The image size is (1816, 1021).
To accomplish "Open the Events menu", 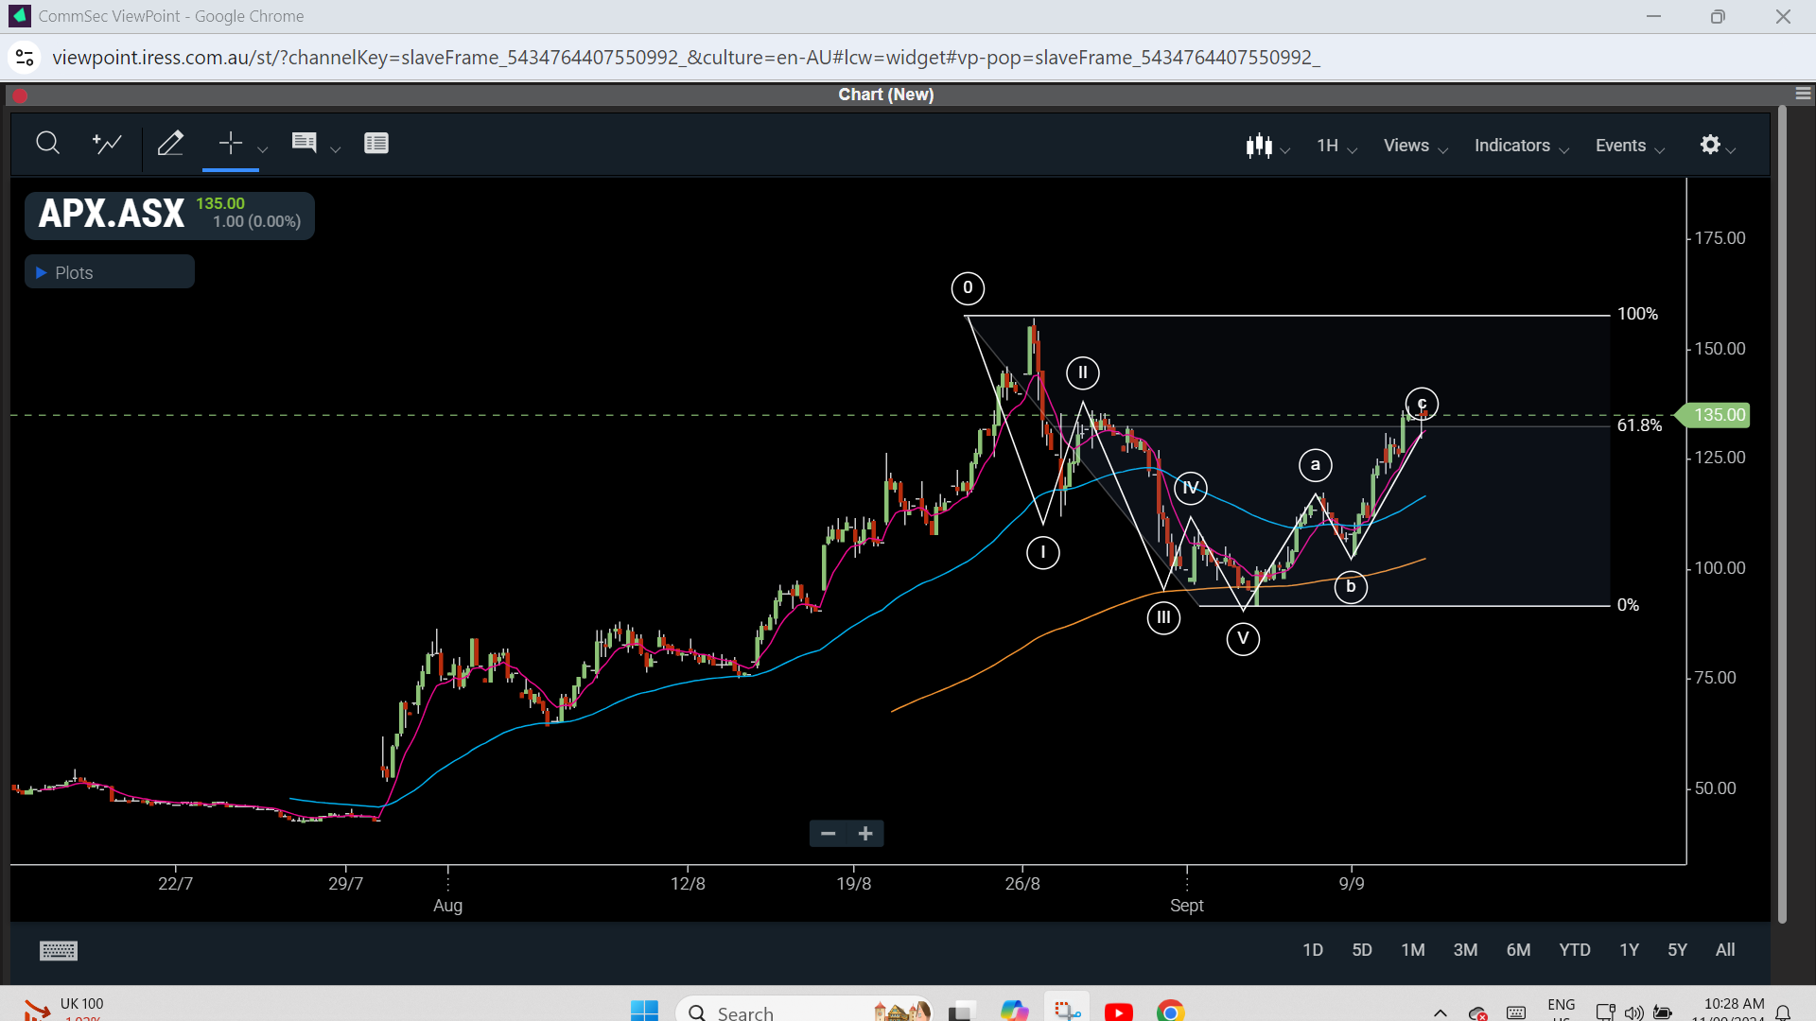I will [x=1629, y=146].
